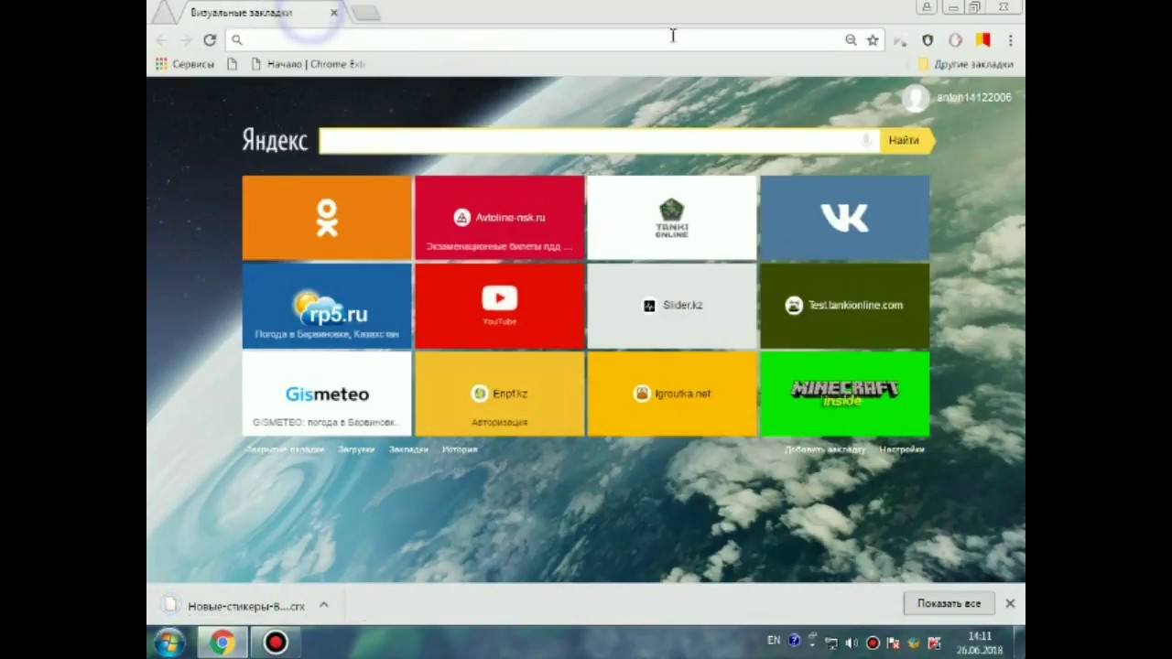
Task: Open the Odnoklassniki orange tile
Action: pos(327,218)
